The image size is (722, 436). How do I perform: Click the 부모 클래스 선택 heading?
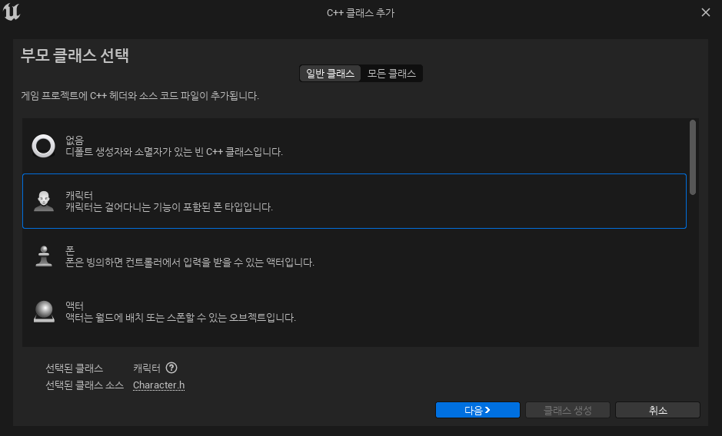coord(75,55)
